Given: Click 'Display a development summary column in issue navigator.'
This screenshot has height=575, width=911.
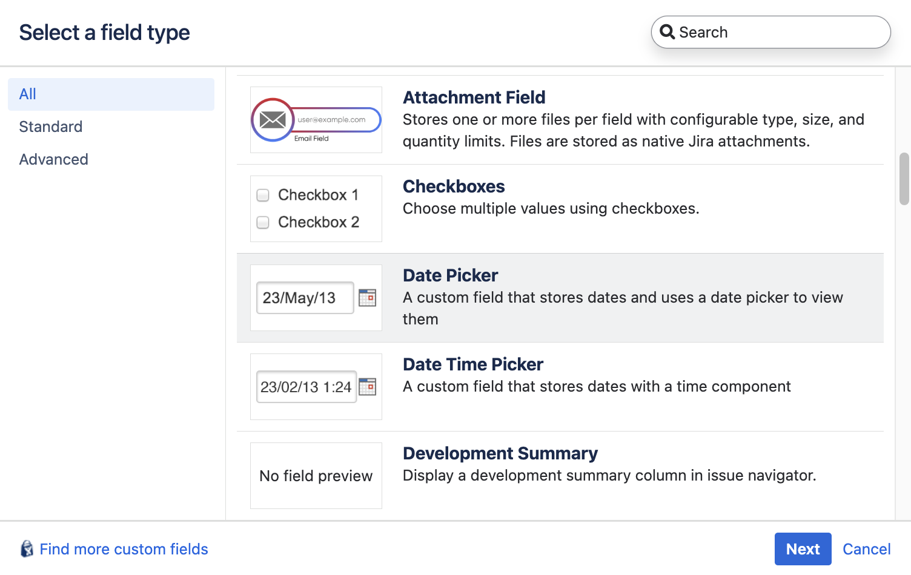Looking at the screenshot, I should pos(609,476).
